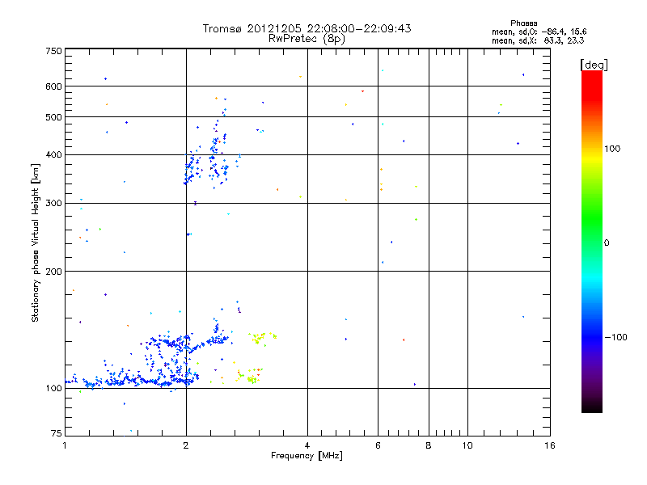The image size is (647, 485).
Task: Click the '400' y-axis tick label
Action: (53, 155)
